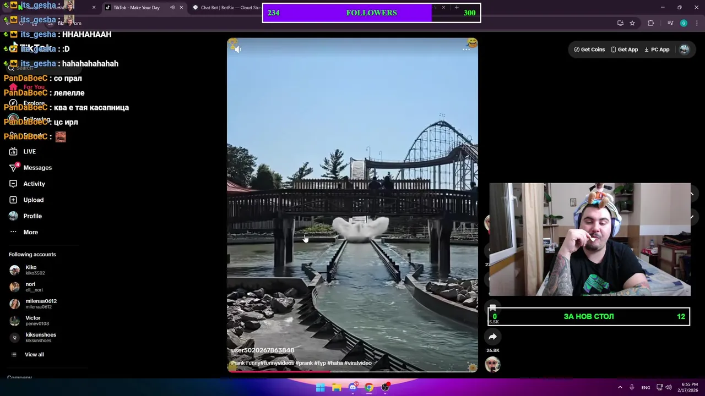Unmute the TikTok video using the speaker icon
Image resolution: width=705 pixels, height=396 pixels.
click(x=237, y=49)
